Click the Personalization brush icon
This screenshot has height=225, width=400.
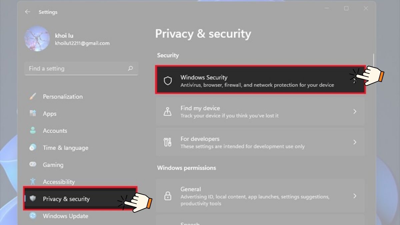(33, 96)
